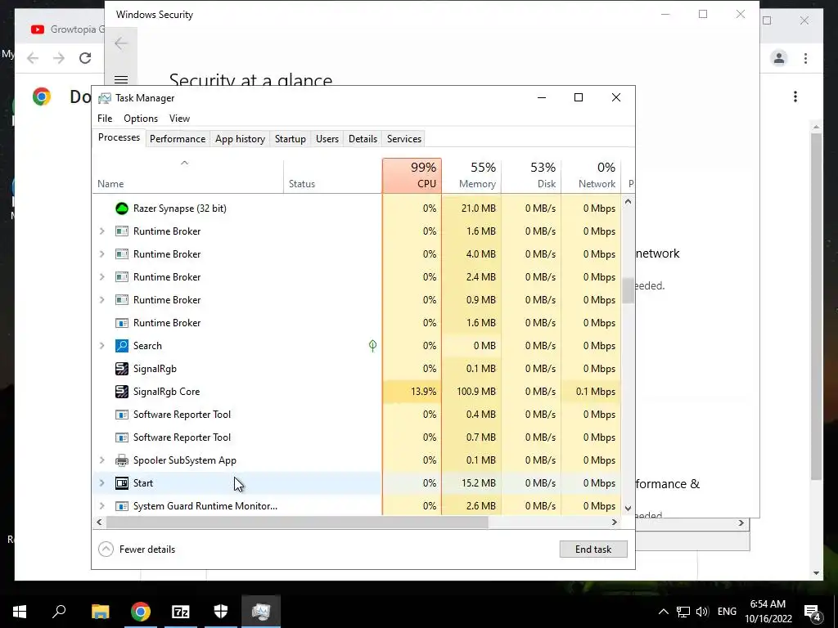Sort processes by Memory column
The width and height of the screenshot is (838, 628).
pos(471,175)
